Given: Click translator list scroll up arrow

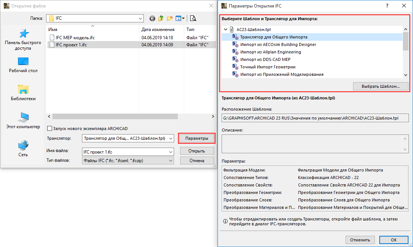Looking at the screenshot, I should 406,29.
